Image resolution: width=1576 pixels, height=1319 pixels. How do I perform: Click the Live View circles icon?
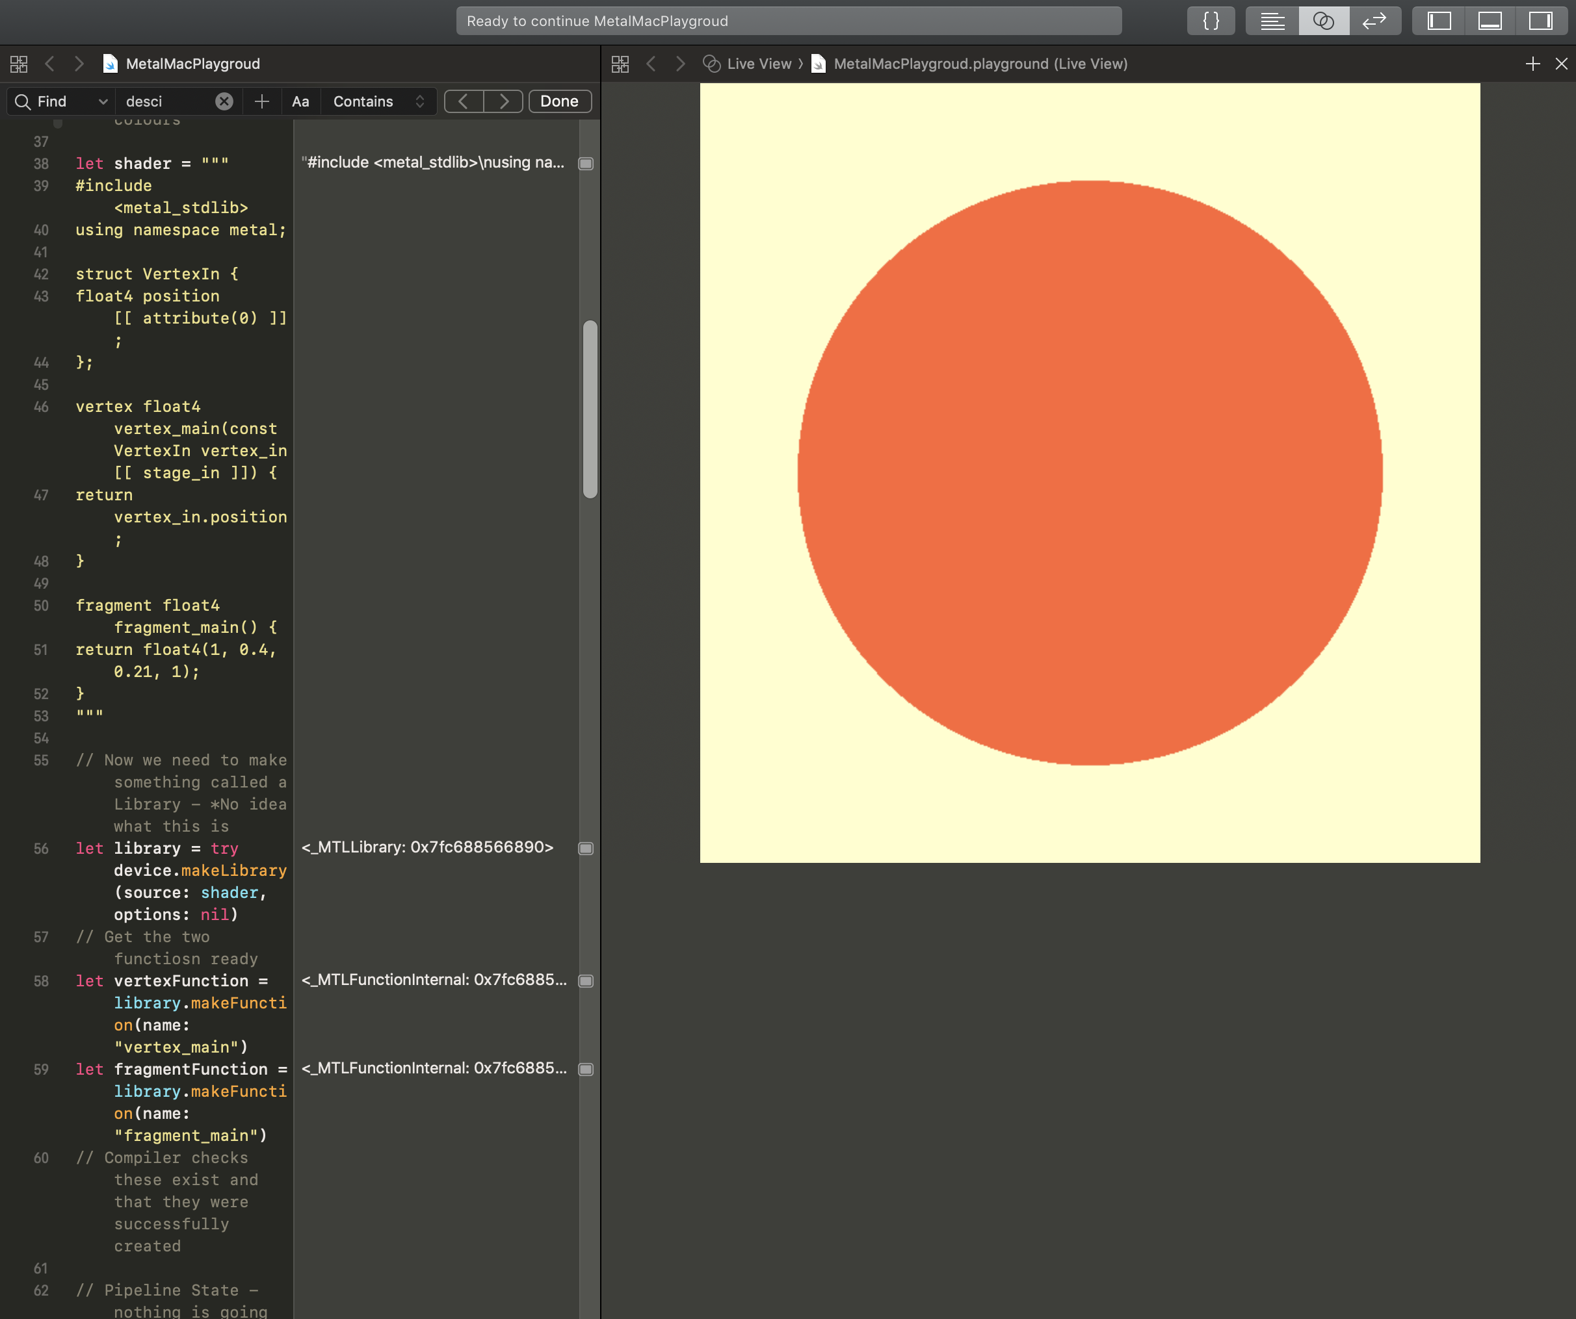(711, 64)
